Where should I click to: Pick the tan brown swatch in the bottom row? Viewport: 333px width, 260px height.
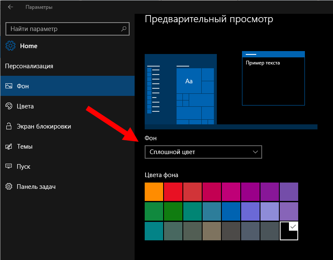coord(212,231)
